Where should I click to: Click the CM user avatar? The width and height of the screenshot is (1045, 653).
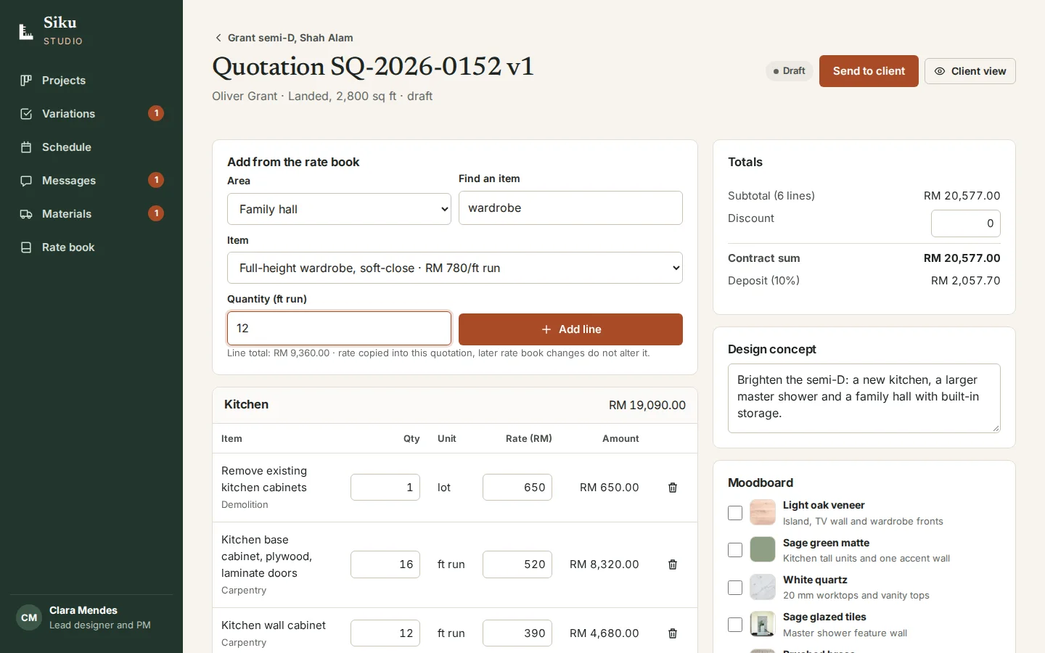(x=29, y=618)
